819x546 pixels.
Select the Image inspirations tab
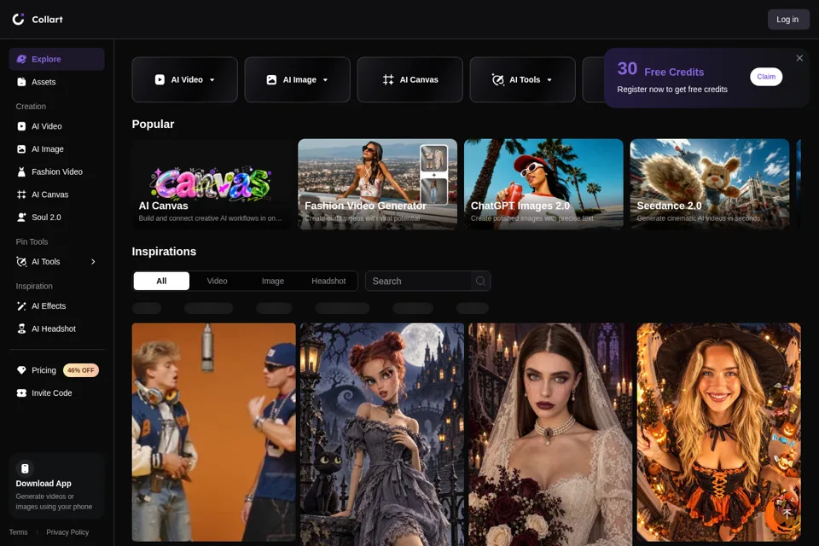(273, 281)
